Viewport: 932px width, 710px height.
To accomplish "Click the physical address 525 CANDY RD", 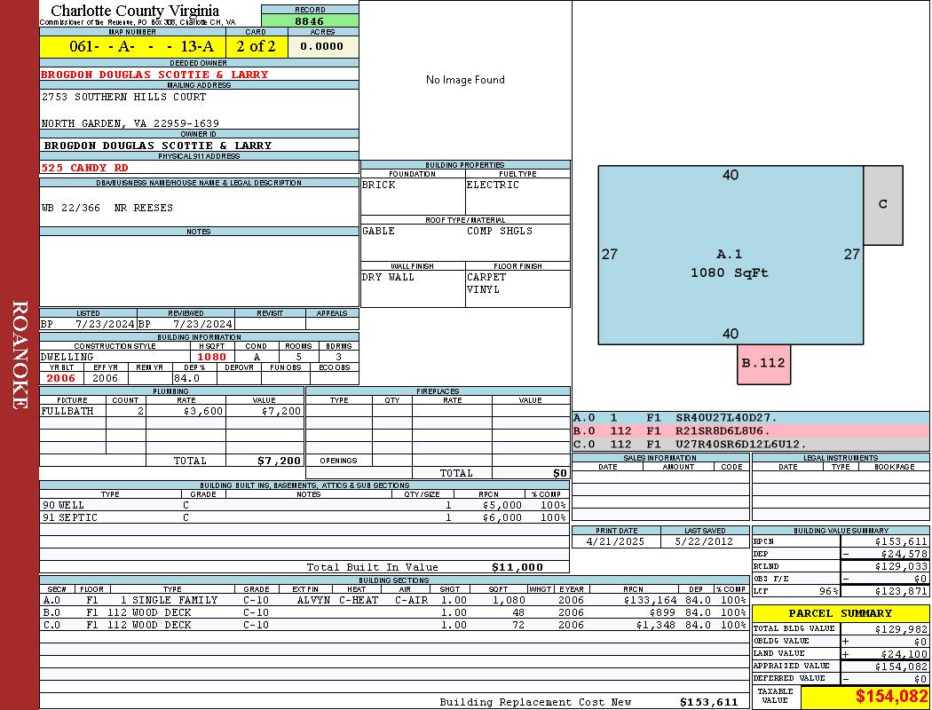I will (85, 167).
